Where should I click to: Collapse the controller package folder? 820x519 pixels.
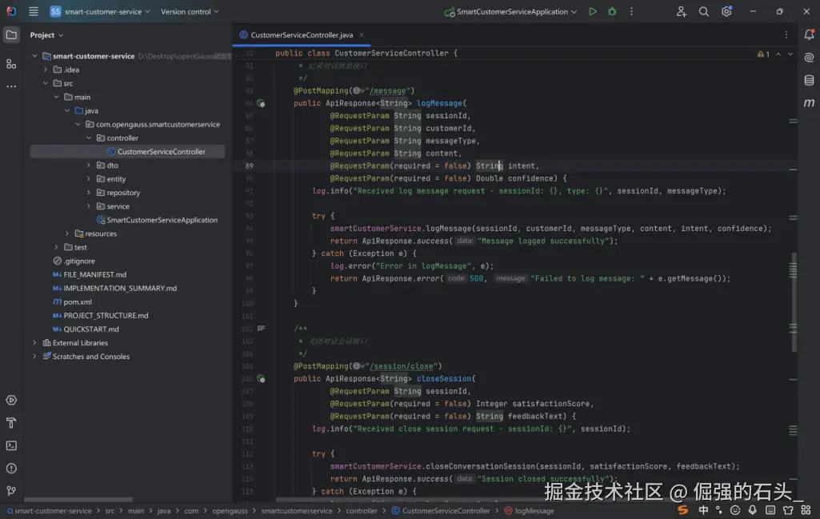pyautogui.click(x=89, y=138)
